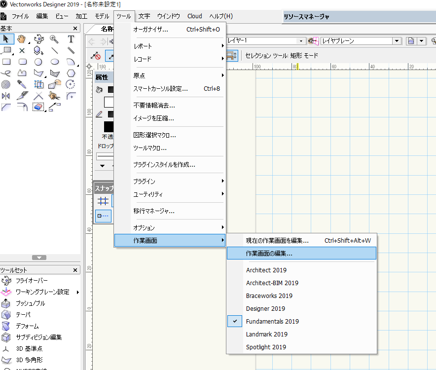Choose イメージを圧縮... command
Image resolution: width=436 pixels, height=370 pixels.
click(x=170, y=118)
